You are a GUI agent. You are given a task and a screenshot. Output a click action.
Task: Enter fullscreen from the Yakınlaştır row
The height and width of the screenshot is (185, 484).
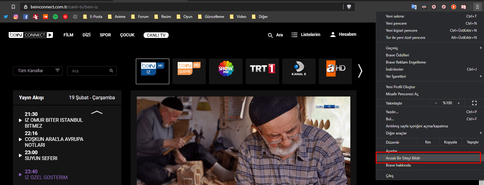pyautogui.click(x=474, y=103)
